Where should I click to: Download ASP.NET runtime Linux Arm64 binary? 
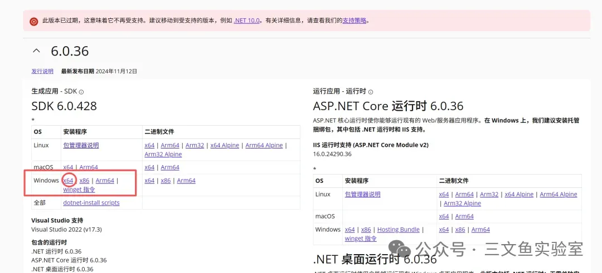(464, 194)
